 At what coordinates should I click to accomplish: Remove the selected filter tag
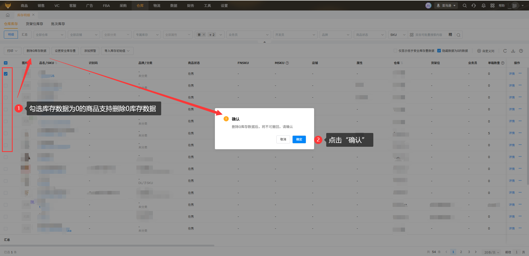coord(204,35)
